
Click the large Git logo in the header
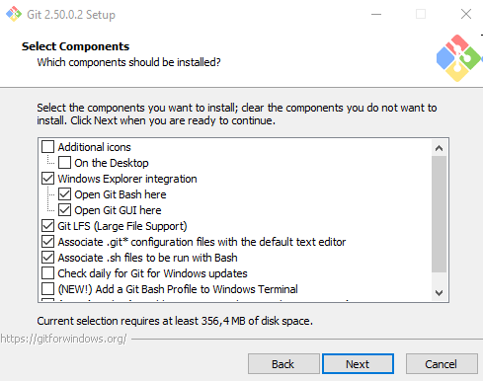click(458, 58)
